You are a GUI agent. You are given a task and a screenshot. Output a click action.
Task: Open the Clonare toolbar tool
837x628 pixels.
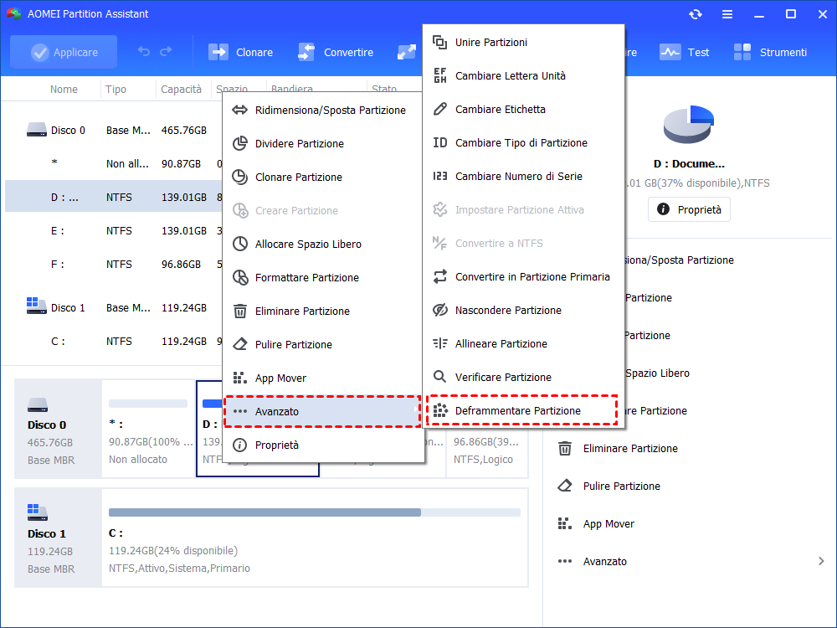[x=240, y=52]
